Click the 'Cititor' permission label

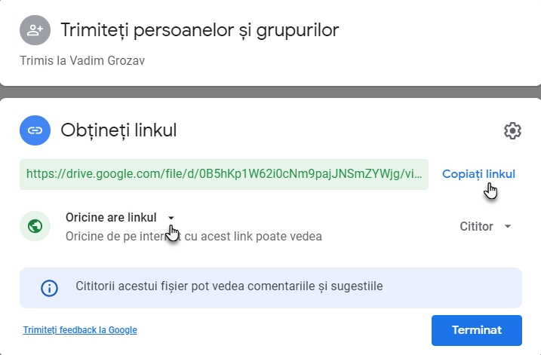476,226
